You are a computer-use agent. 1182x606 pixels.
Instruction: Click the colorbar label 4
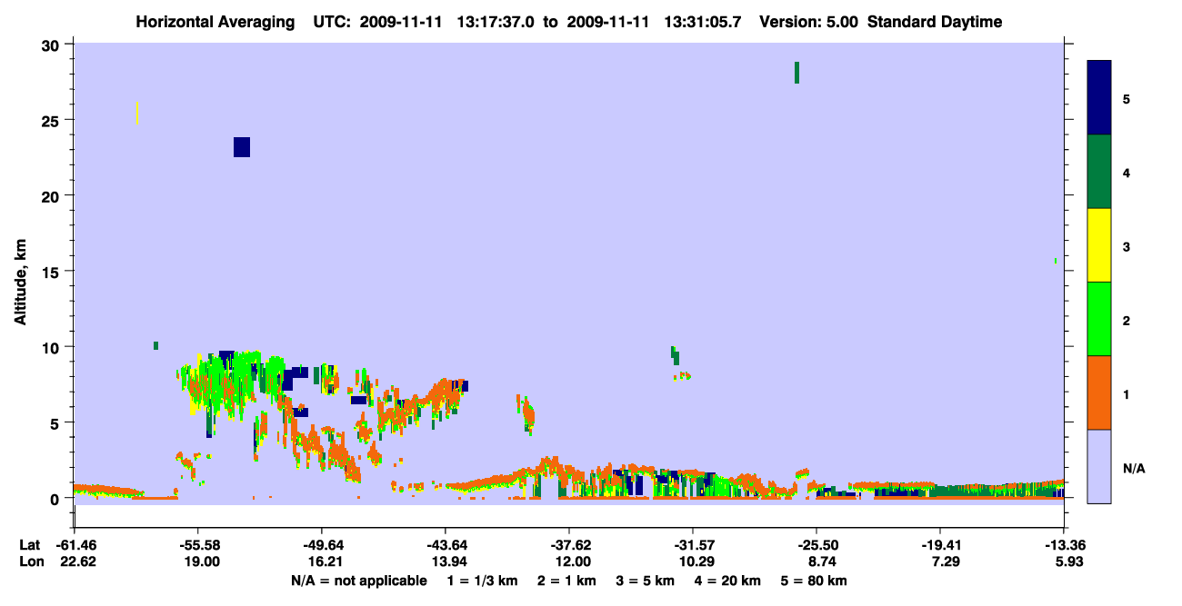tap(1126, 172)
